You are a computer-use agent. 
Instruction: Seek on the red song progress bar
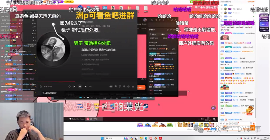pyautogui.click(x=56, y=82)
